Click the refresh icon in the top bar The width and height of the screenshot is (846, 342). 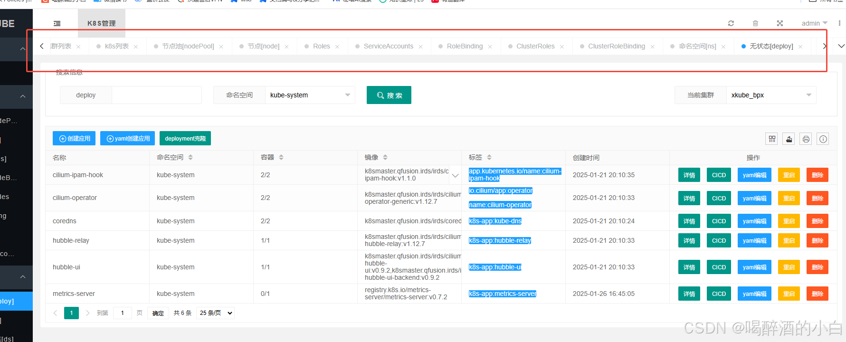point(731,23)
